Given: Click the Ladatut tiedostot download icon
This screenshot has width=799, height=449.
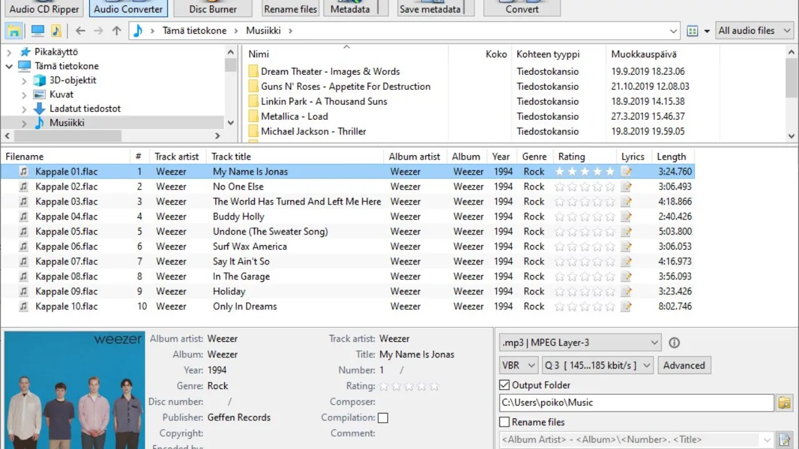Looking at the screenshot, I should 39,109.
